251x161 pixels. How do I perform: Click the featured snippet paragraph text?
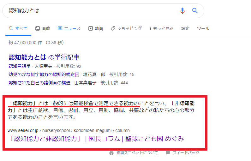[x=101, y=110]
